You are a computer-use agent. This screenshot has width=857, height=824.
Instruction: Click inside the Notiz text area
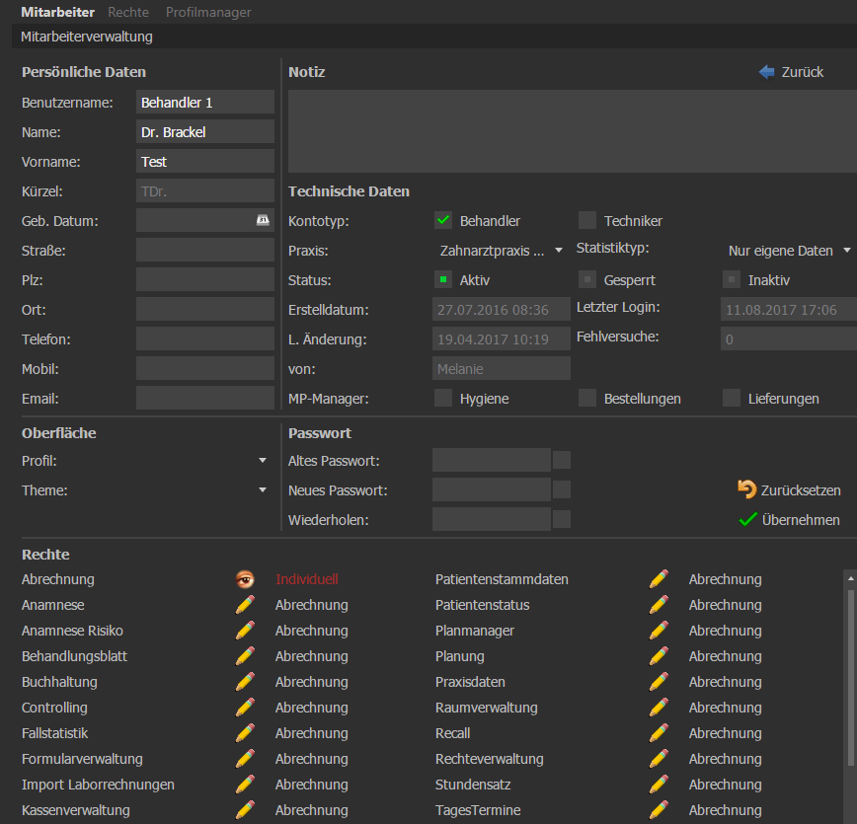point(573,131)
